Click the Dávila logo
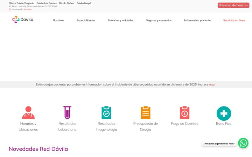252x157 pixels. point(23,20)
